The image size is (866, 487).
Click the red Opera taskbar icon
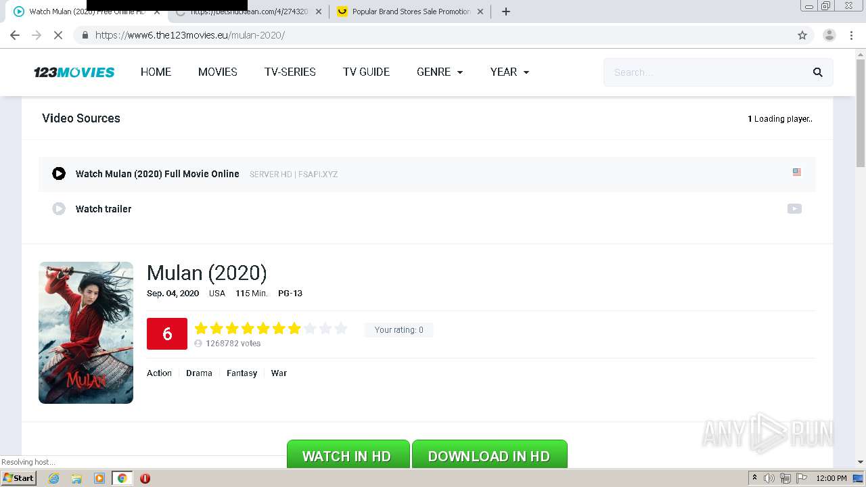pos(145,478)
